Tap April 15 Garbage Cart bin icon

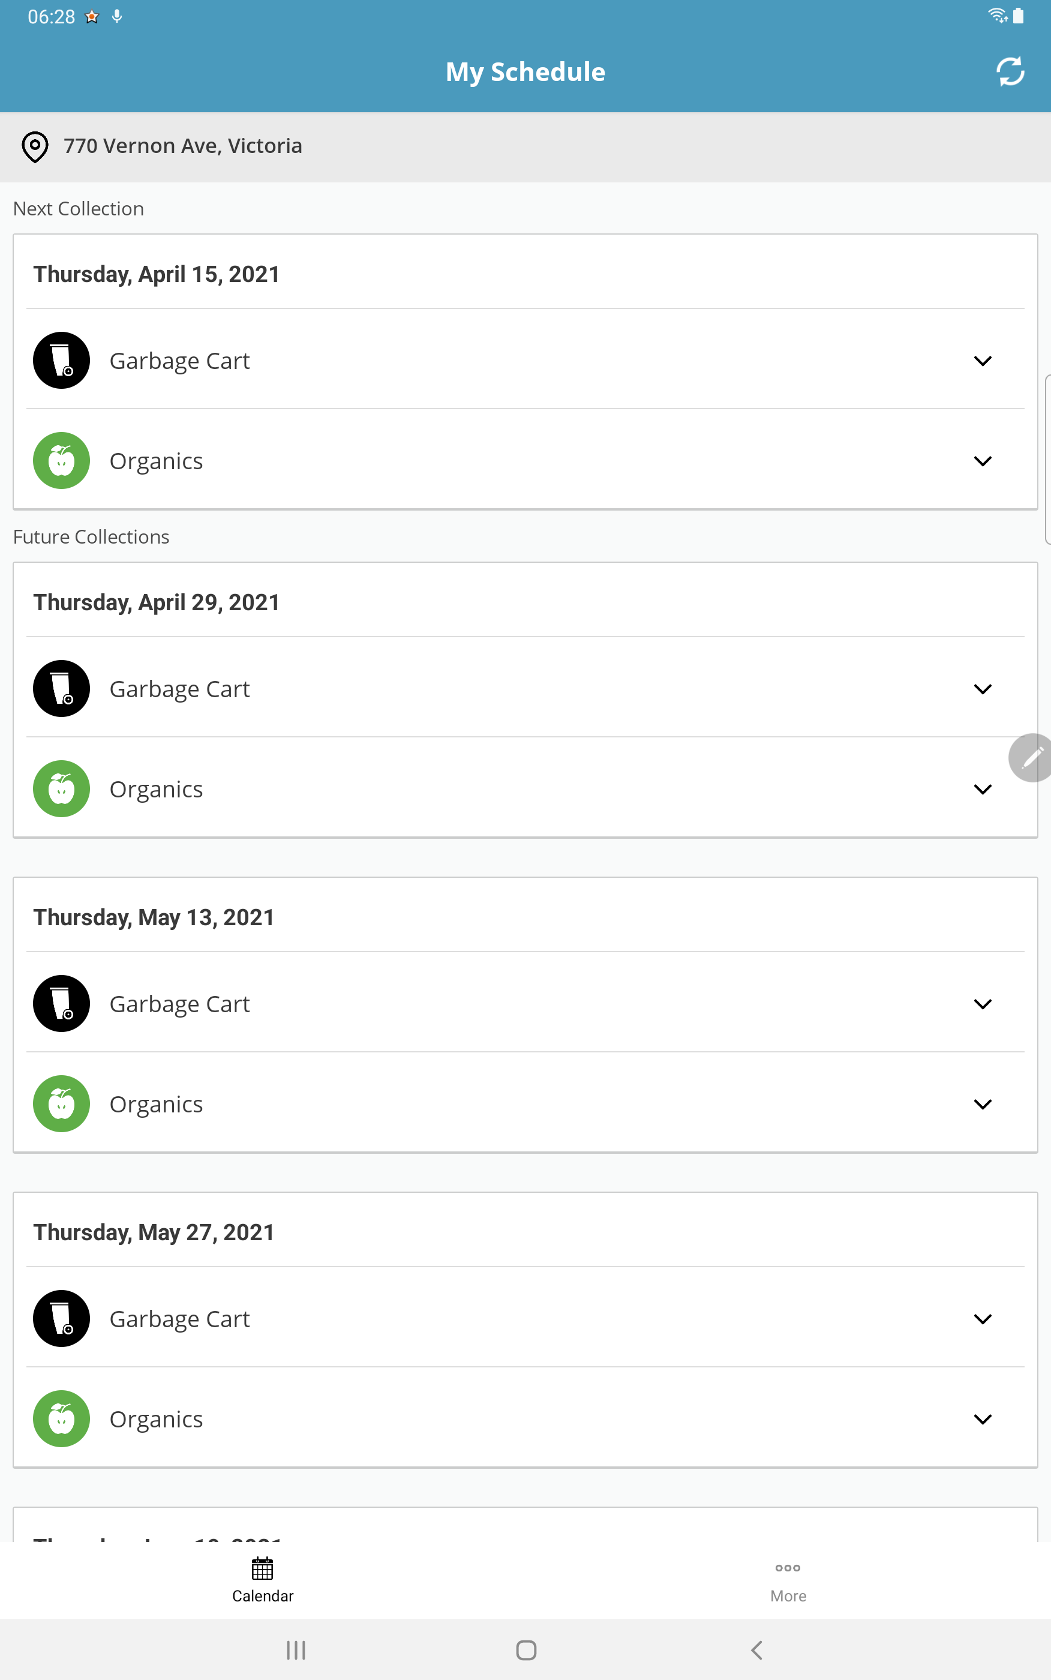tap(62, 360)
